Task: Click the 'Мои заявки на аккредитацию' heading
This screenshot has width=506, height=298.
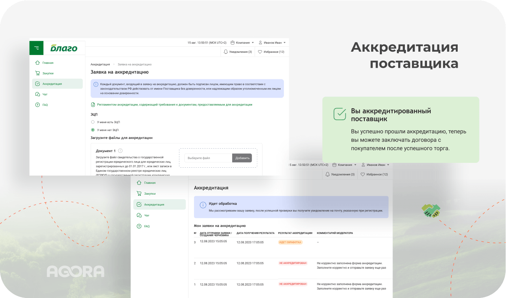Action: coord(220,226)
